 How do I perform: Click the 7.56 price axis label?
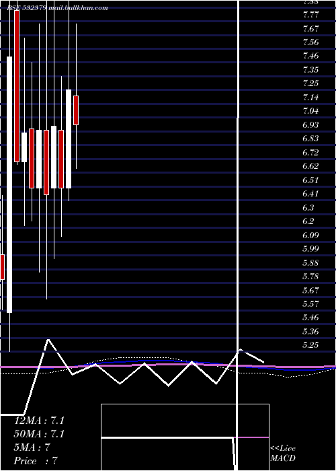click(310, 42)
